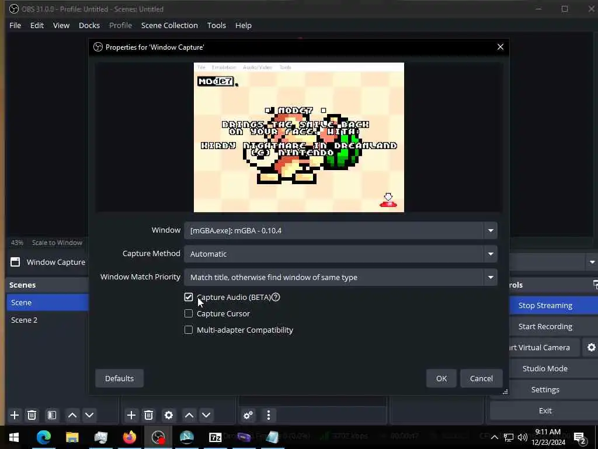This screenshot has height=449, width=598.
Task: Click the Window Capture source icon in the toolbar
Action: (x=15, y=262)
